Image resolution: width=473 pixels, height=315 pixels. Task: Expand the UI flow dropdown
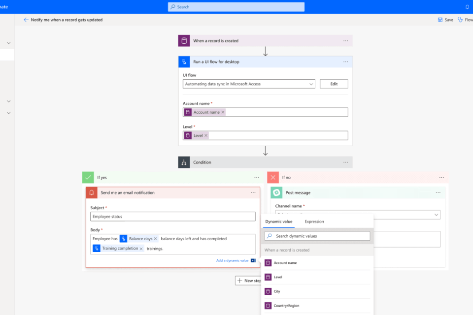pyautogui.click(x=311, y=84)
